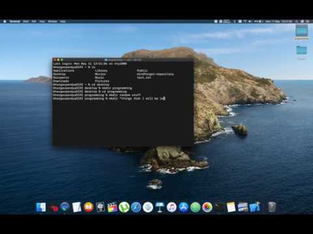Open the Terminal application menu
313x234 pixels.
(x=15, y=21)
